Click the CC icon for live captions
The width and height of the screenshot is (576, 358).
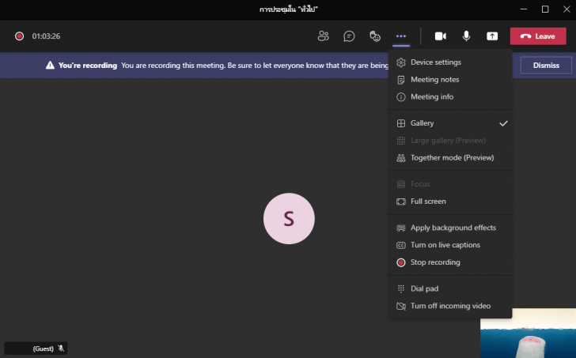pos(401,245)
